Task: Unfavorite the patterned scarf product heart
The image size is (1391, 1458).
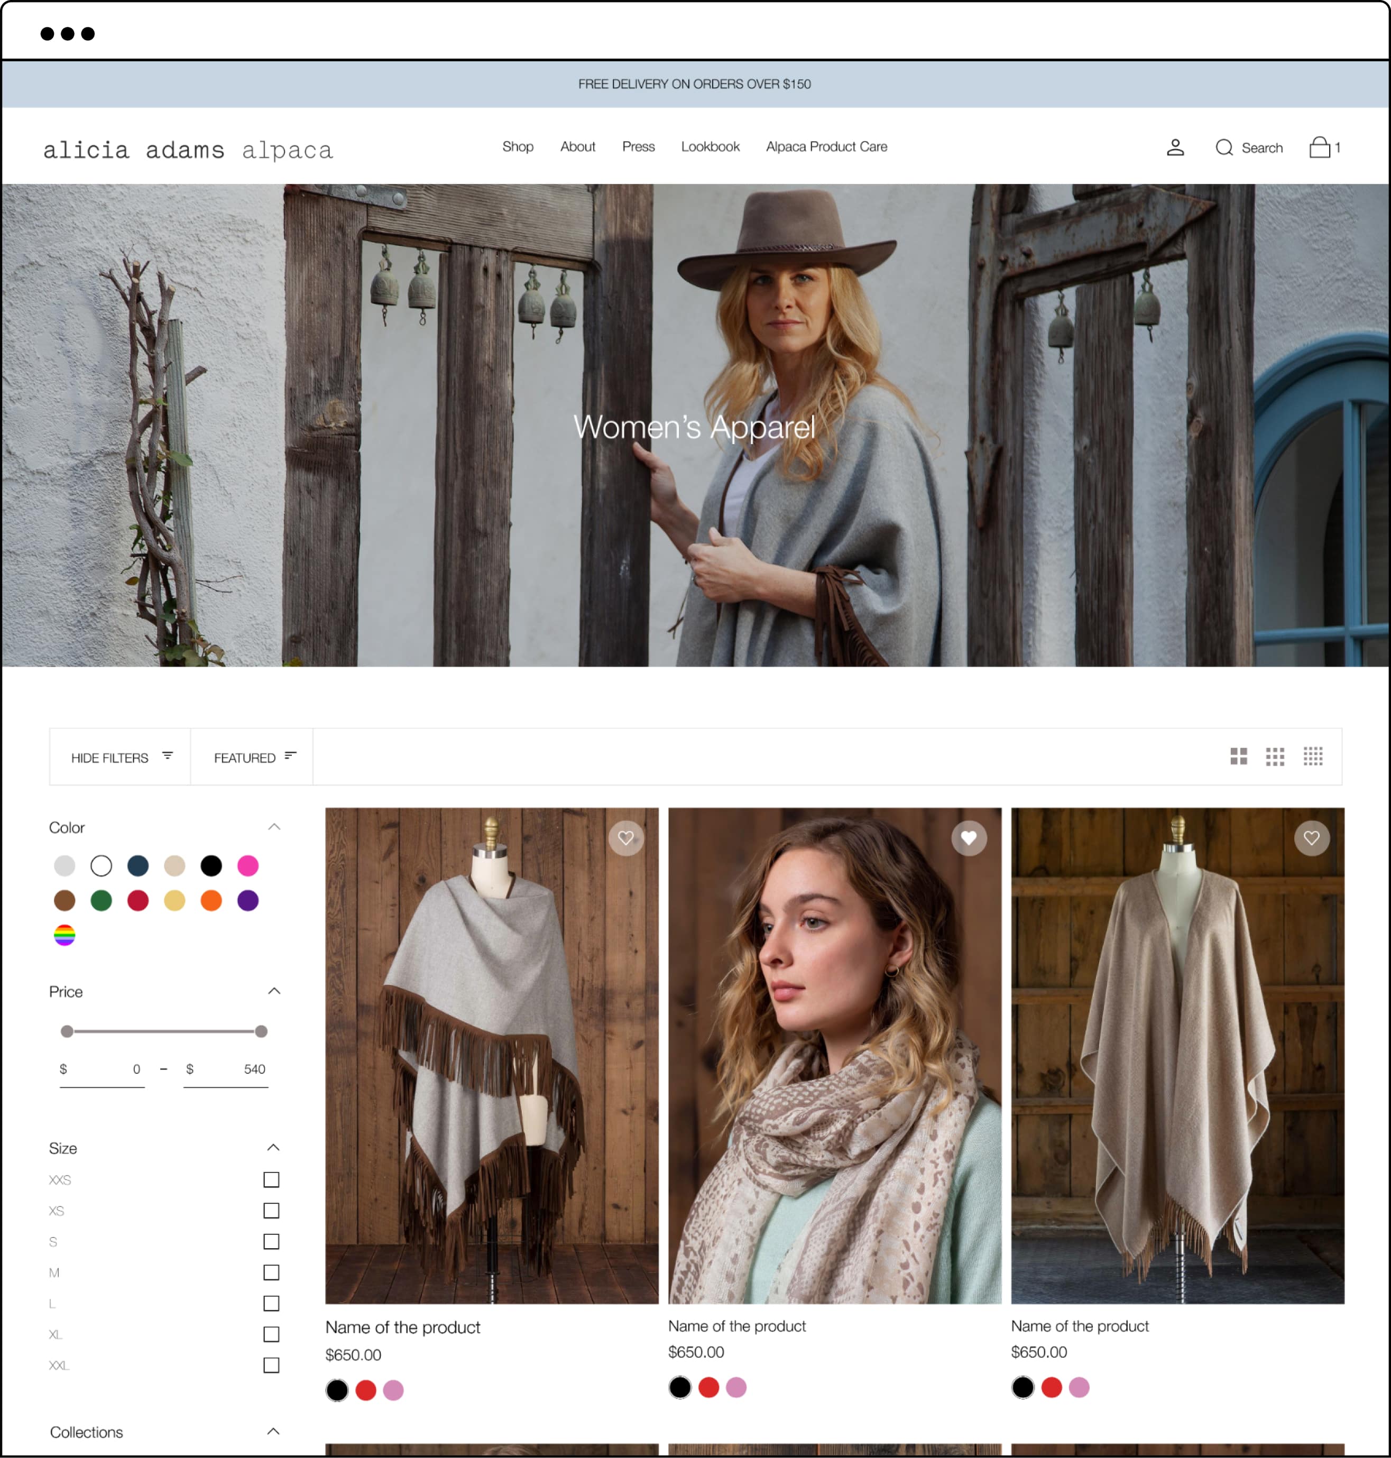Action: (x=969, y=838)
